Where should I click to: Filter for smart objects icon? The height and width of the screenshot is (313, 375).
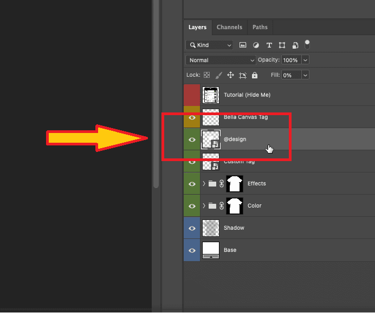pos(295,45)
